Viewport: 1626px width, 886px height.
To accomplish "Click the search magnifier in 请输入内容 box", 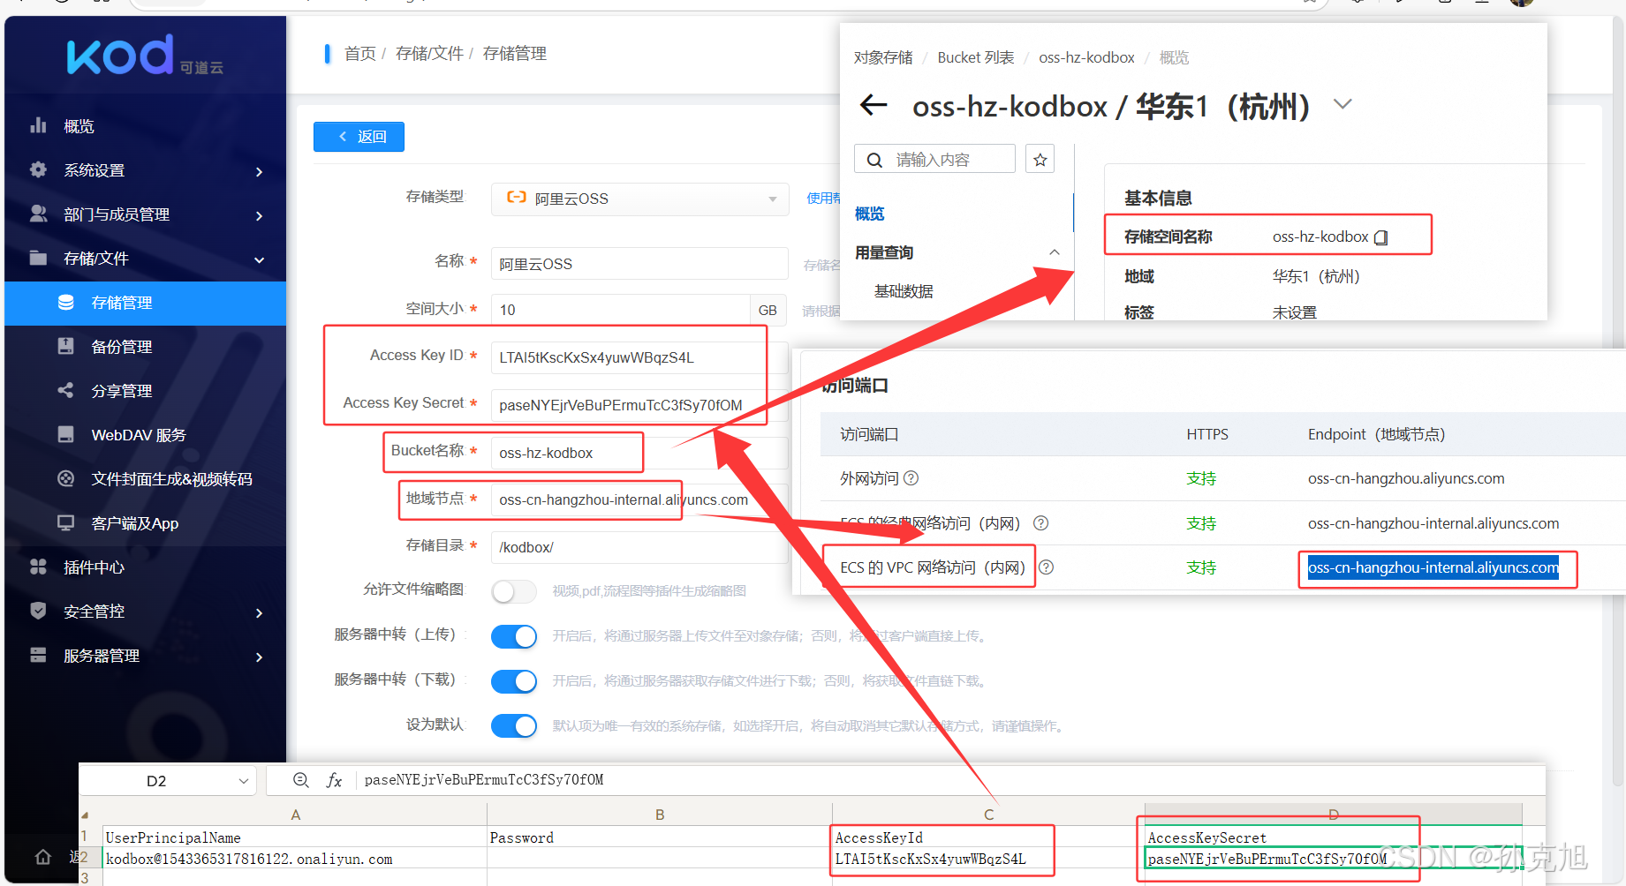I will (874, 160).
